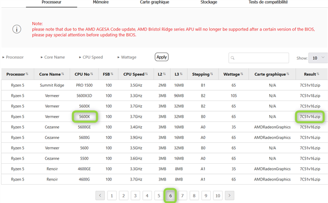Download BIOS for 5600X stepping B0

coord(310,116)
